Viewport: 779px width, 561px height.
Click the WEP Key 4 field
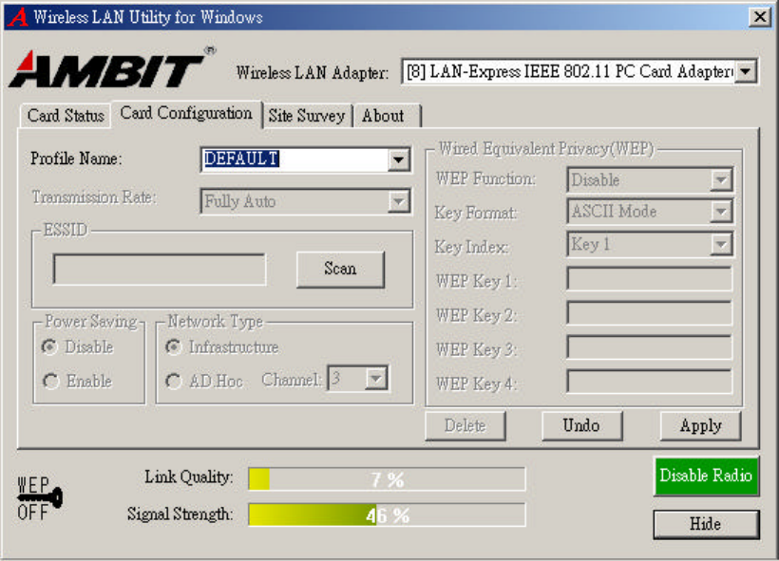tap(650, 382)
